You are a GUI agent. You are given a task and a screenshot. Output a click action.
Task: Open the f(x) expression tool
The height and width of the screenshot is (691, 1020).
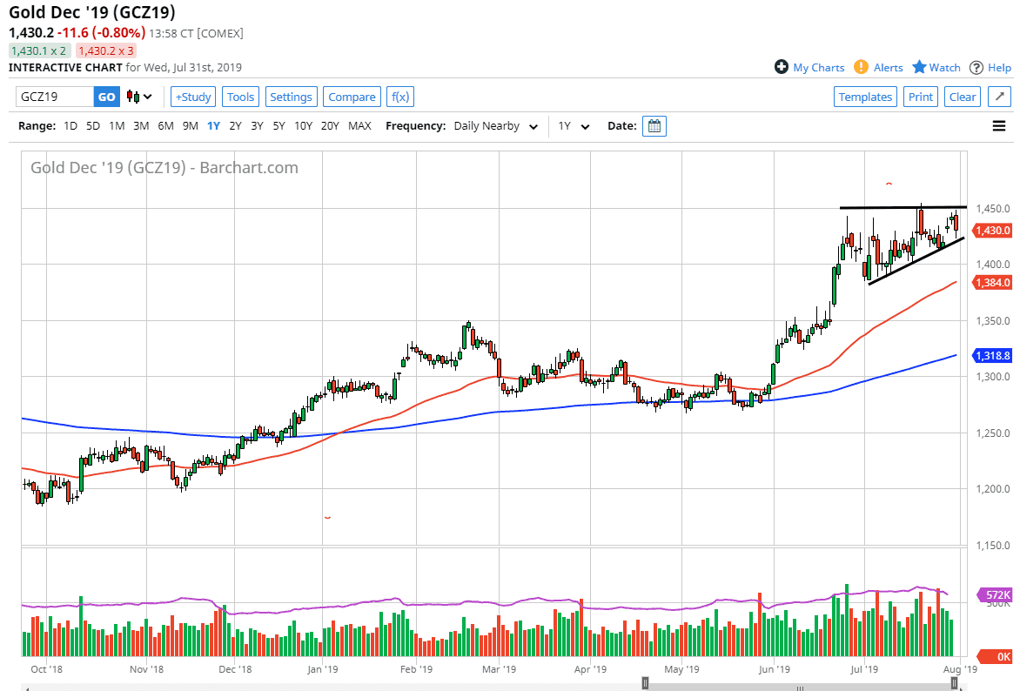(x=399, y=97)
